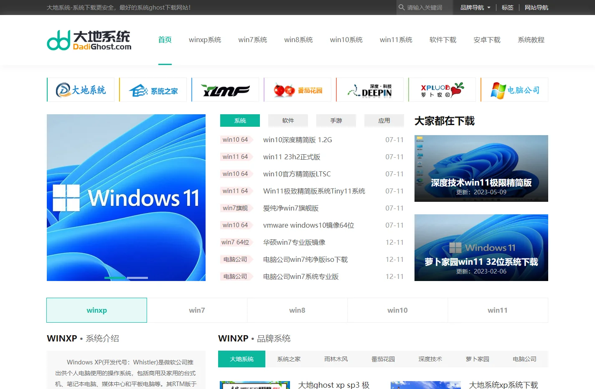This screenshot has width=595, height=389.
Task: Go to 首页 in main navigation
Action: click(x=165, y=40)
